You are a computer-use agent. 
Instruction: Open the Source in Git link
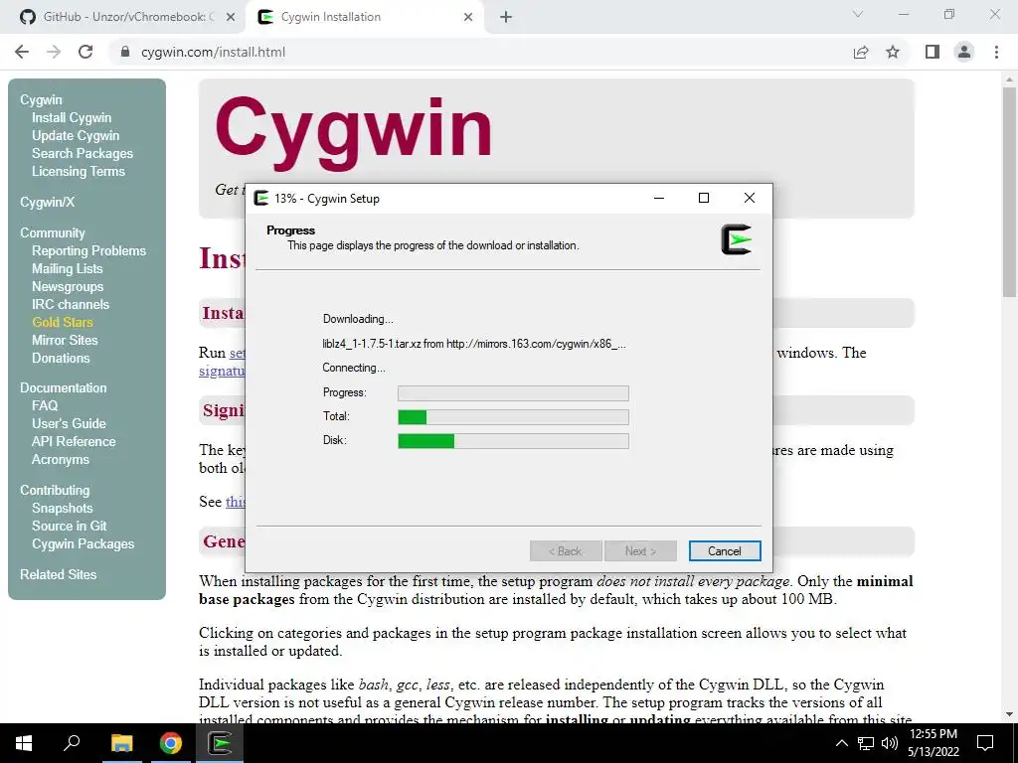(70, 526)
